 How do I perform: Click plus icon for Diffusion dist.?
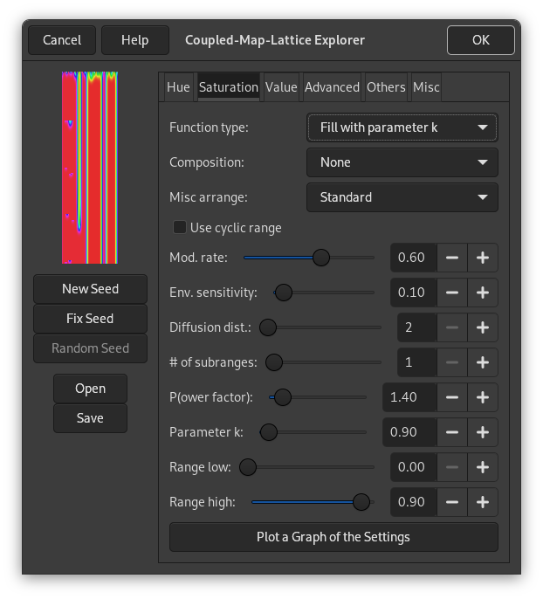[x=483, y=327]
